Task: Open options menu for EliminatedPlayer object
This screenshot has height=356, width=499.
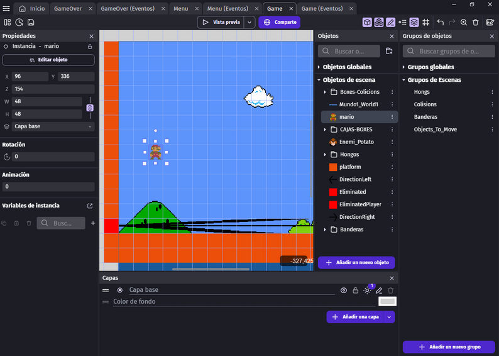Action: coord(392,204)
